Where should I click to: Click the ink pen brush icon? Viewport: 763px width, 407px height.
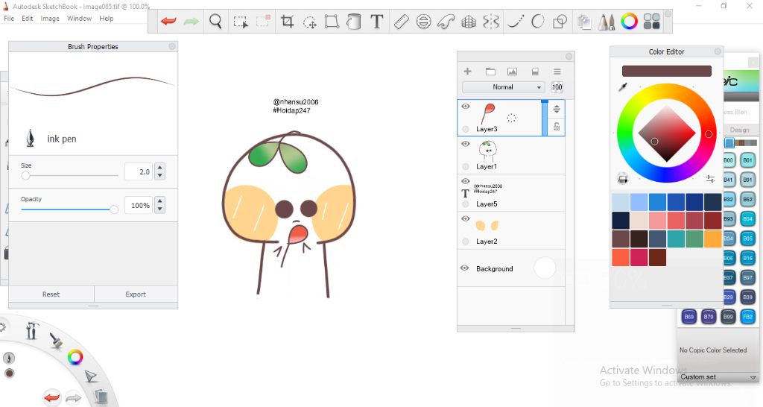(x=30, y=138)
